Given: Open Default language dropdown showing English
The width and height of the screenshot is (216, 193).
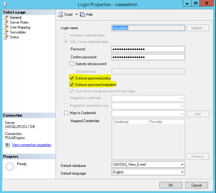Looking at the screenshot, I should point(148,172).
